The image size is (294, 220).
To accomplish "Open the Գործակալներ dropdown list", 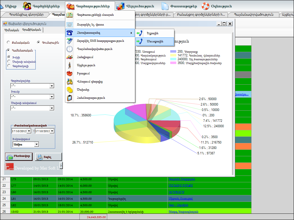I will pyautogui.click(x=52, y=86).
